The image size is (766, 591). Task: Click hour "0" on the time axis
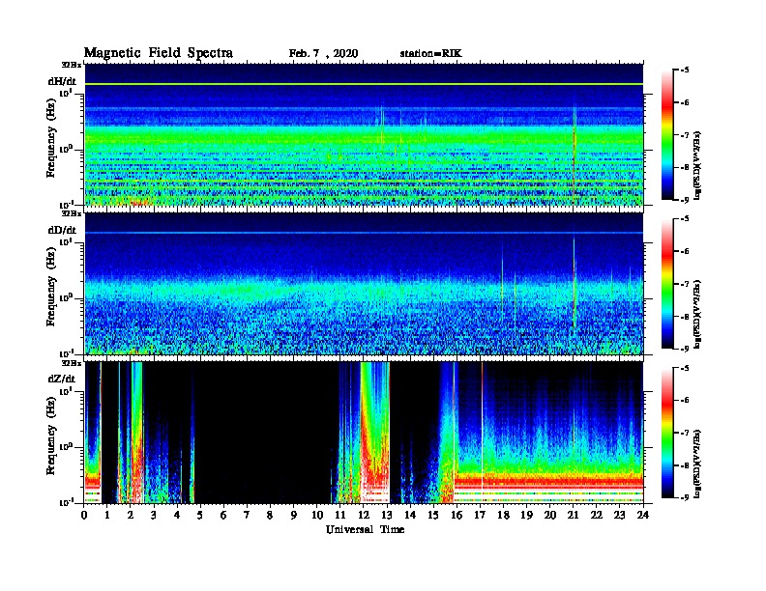click(84, 516)
